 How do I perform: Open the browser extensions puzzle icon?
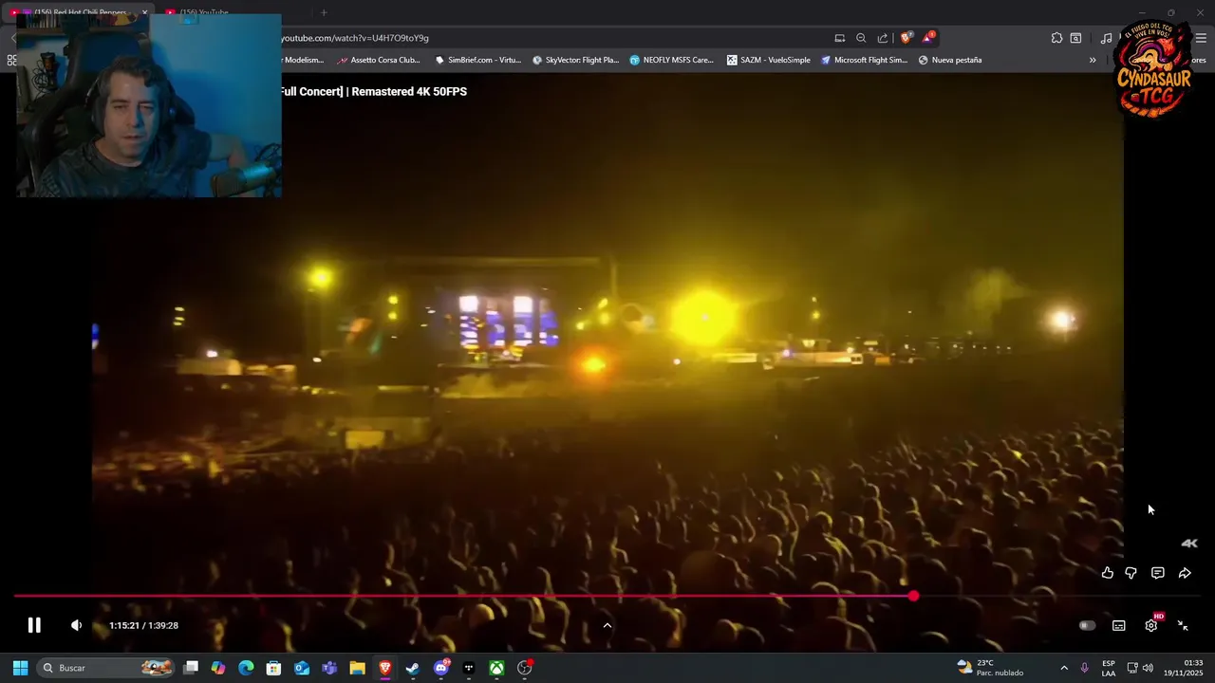click(1056, 38)
